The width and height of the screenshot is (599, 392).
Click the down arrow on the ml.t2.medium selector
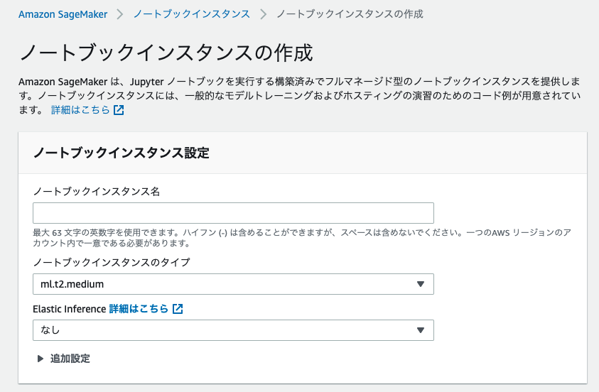[x=421, y=284]
